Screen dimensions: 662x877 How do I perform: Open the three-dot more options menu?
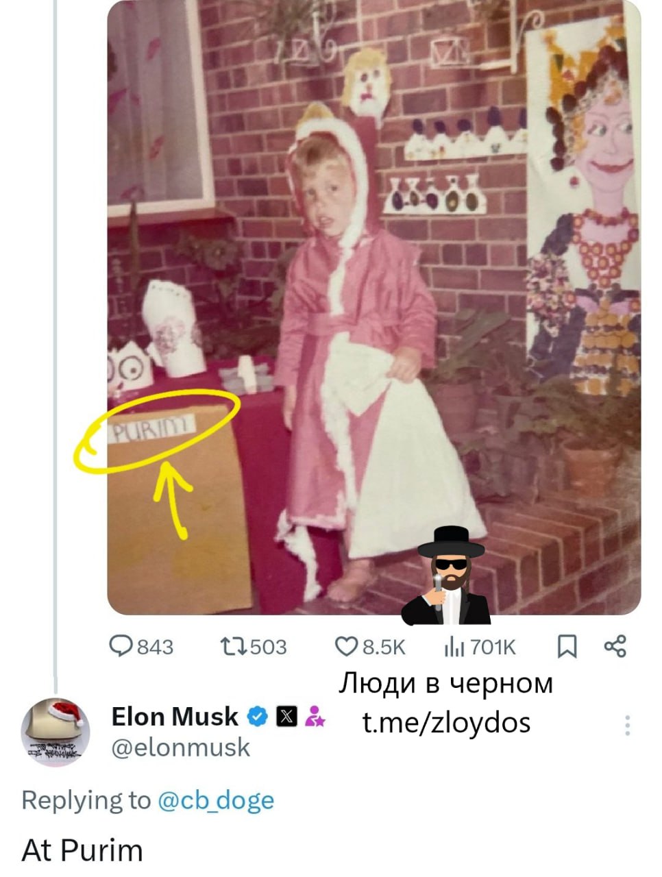[x=627, y=725]
